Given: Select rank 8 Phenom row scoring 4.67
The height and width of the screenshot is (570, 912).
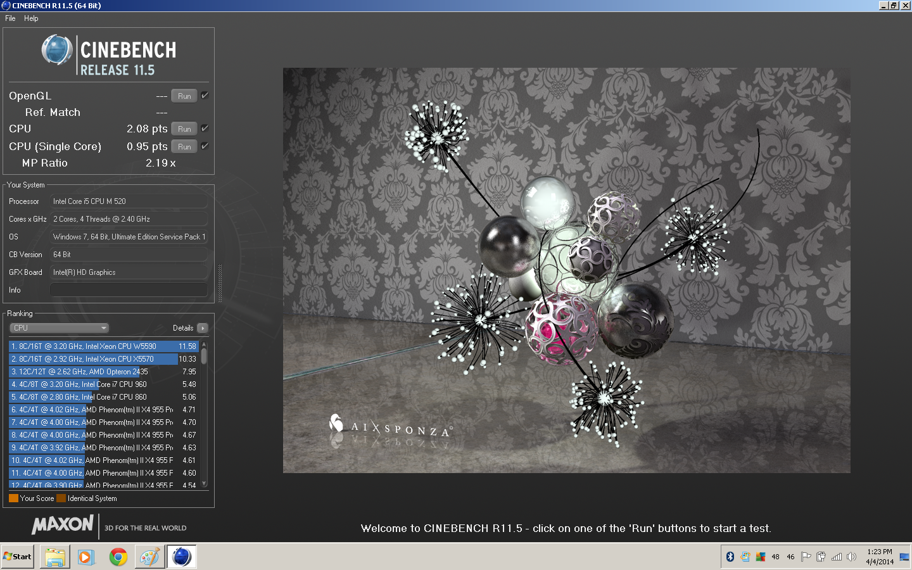Looking at the screenshot, I should pos(104,435).
